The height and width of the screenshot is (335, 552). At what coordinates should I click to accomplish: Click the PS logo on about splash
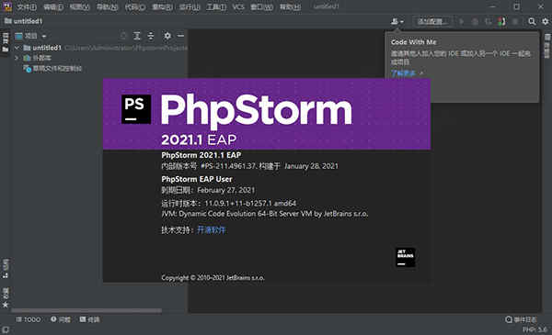pos(136,109)
